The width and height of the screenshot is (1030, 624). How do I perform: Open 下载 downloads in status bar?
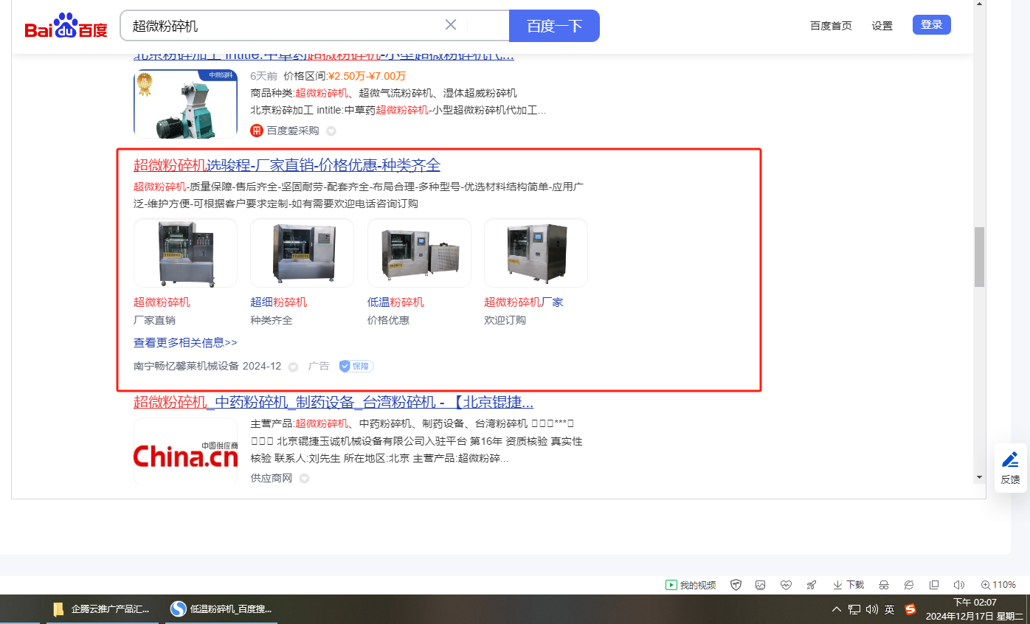tap(848, 585)
